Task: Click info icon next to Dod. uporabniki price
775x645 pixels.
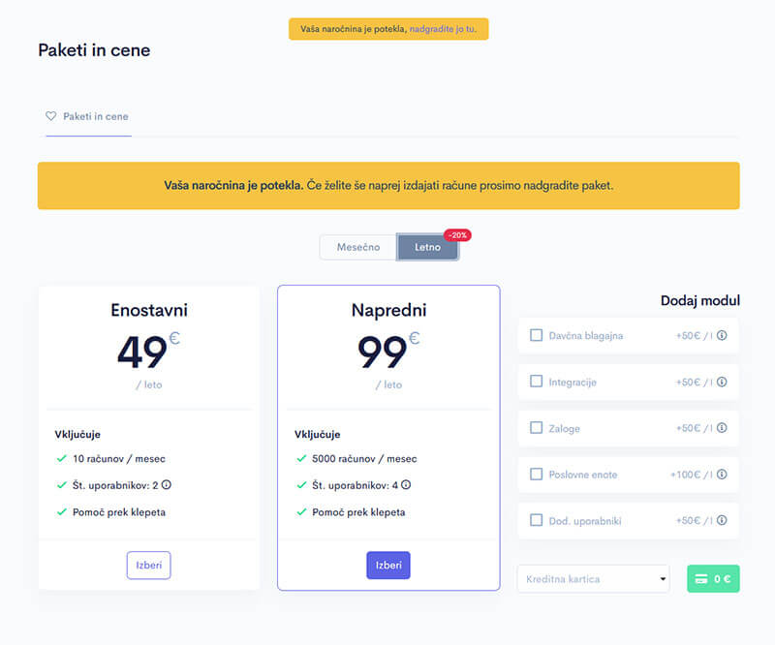Action: pos(722,521)
